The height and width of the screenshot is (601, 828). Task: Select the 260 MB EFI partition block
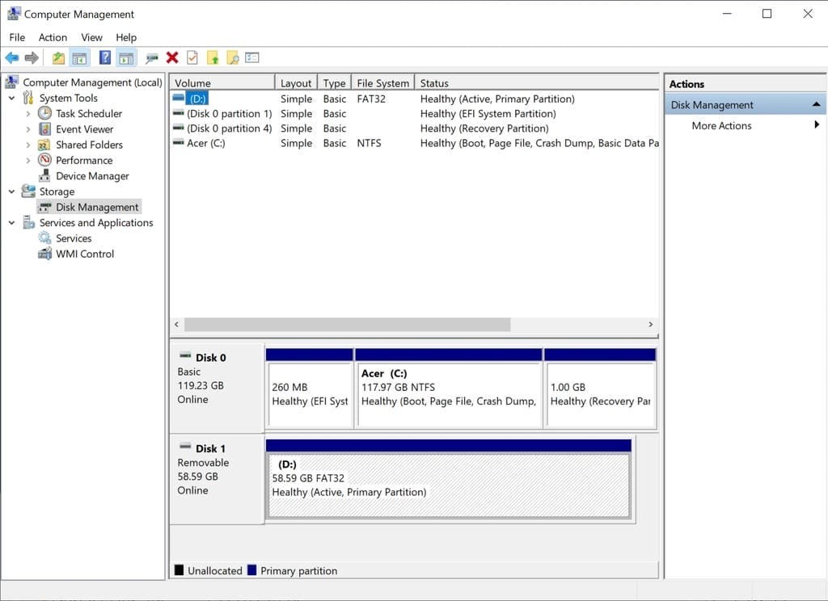310,389
